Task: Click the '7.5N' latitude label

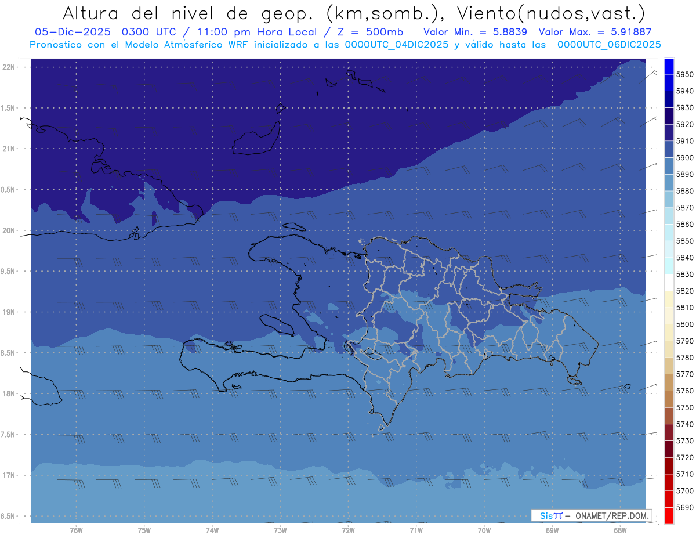Action: point(8,435)
